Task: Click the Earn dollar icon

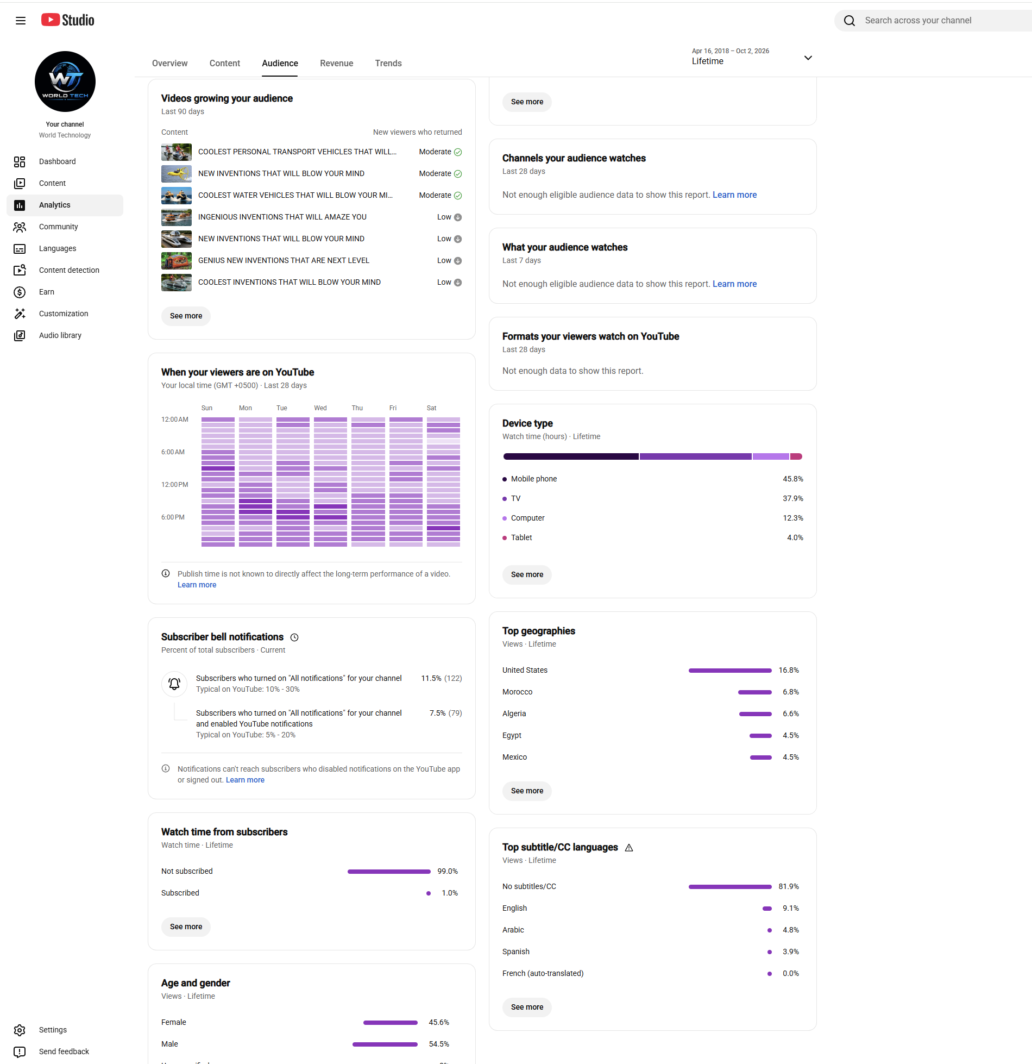Action: pos(20,292)
